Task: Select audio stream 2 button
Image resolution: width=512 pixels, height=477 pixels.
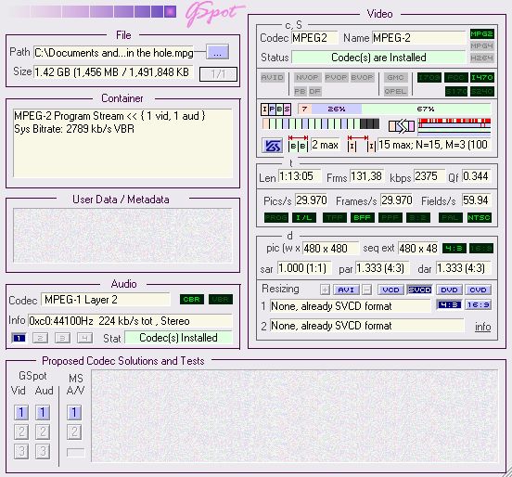Action: click(41, 338)
